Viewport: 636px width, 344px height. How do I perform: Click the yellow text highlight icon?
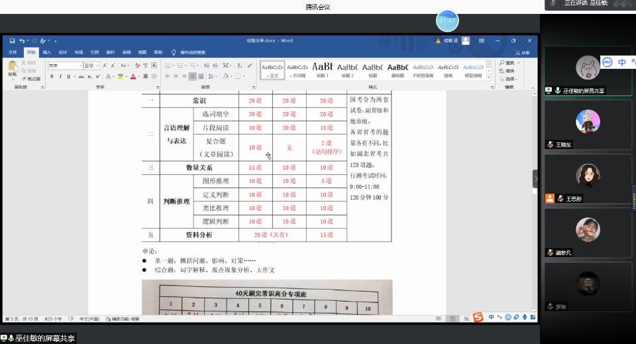[x=121, y=76]
